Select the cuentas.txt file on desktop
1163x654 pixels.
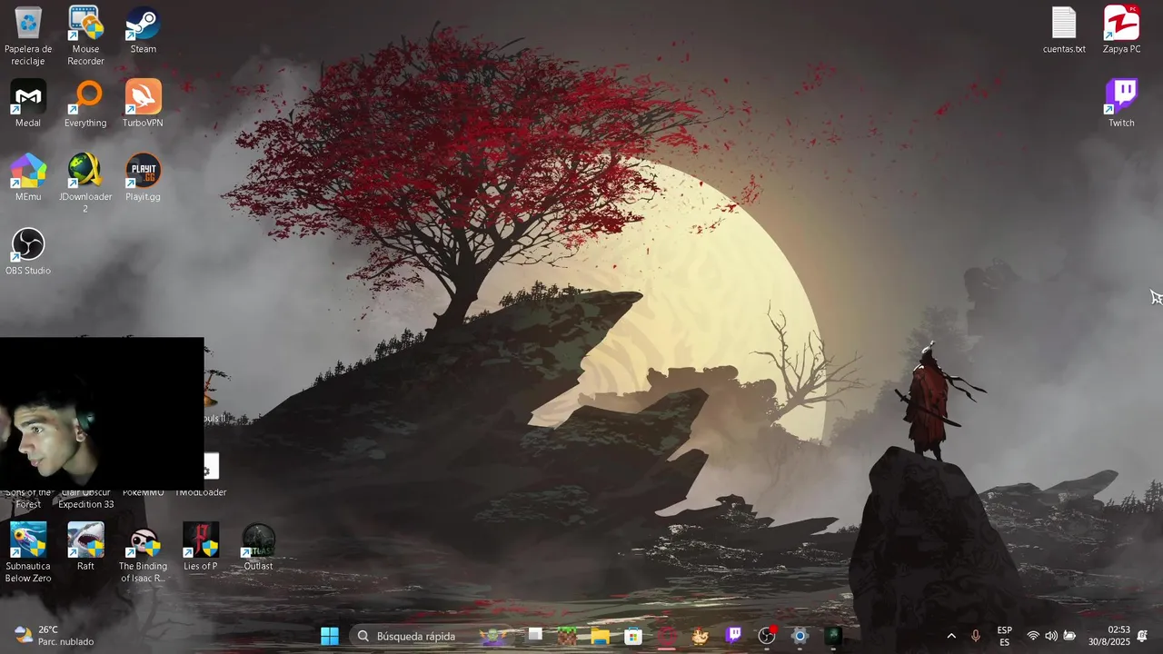(x=1064, y=31)
